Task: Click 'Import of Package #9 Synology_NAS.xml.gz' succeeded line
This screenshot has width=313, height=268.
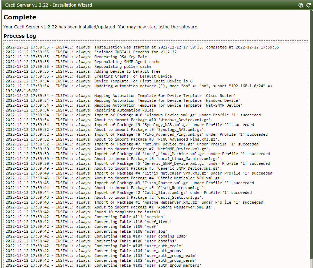Action: [130, 125]
